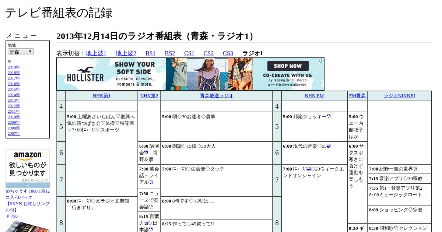Select the current ラジオ1 tab

pos(253,53)
